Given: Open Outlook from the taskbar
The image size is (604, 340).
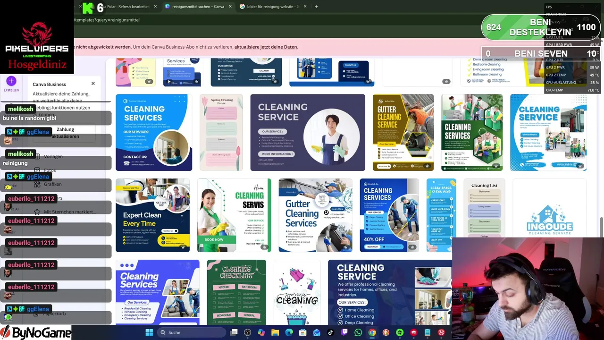Looking at the screenshot, I should click(x=317, y=332).
